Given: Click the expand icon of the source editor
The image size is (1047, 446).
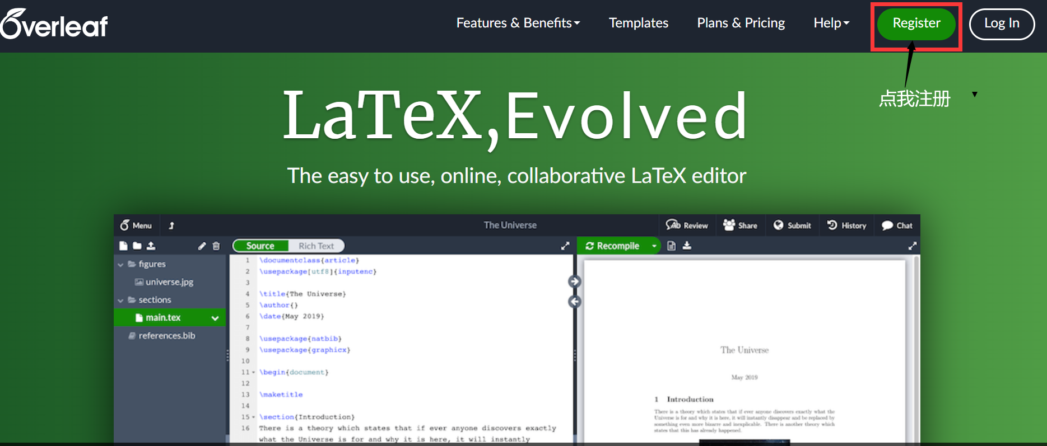Looking at the screenshot, I should pyautogui.click(x=565, y=246).
